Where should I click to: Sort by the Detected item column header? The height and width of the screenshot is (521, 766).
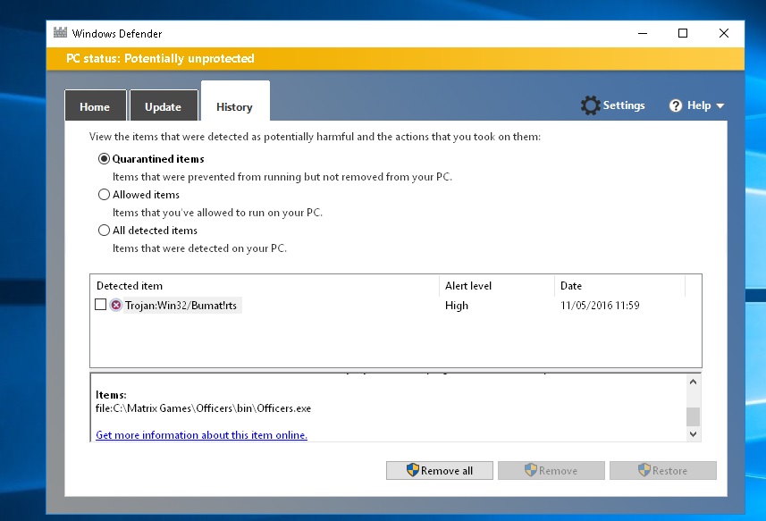[x=265, y=286]
